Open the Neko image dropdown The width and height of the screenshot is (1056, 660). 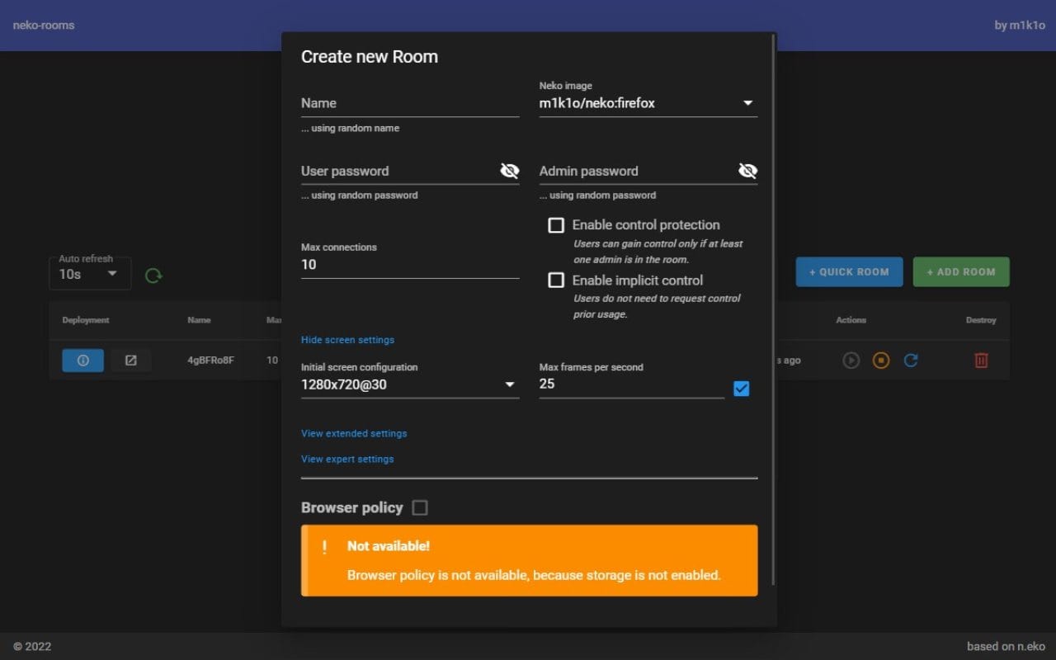[747, 102]
